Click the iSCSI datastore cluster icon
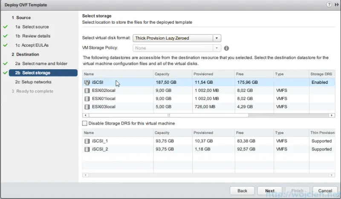This screenshot has width=341, height=199. tap(87, 82)
